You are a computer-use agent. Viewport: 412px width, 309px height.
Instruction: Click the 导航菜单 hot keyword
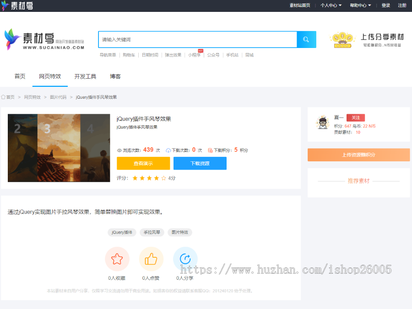click(x=108, y=55)
